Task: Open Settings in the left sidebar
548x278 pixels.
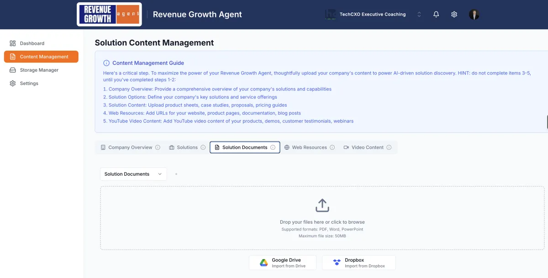Action: (x=41, y=83)
